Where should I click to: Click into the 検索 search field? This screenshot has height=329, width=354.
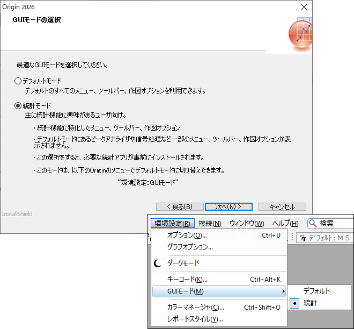[335, 224]
